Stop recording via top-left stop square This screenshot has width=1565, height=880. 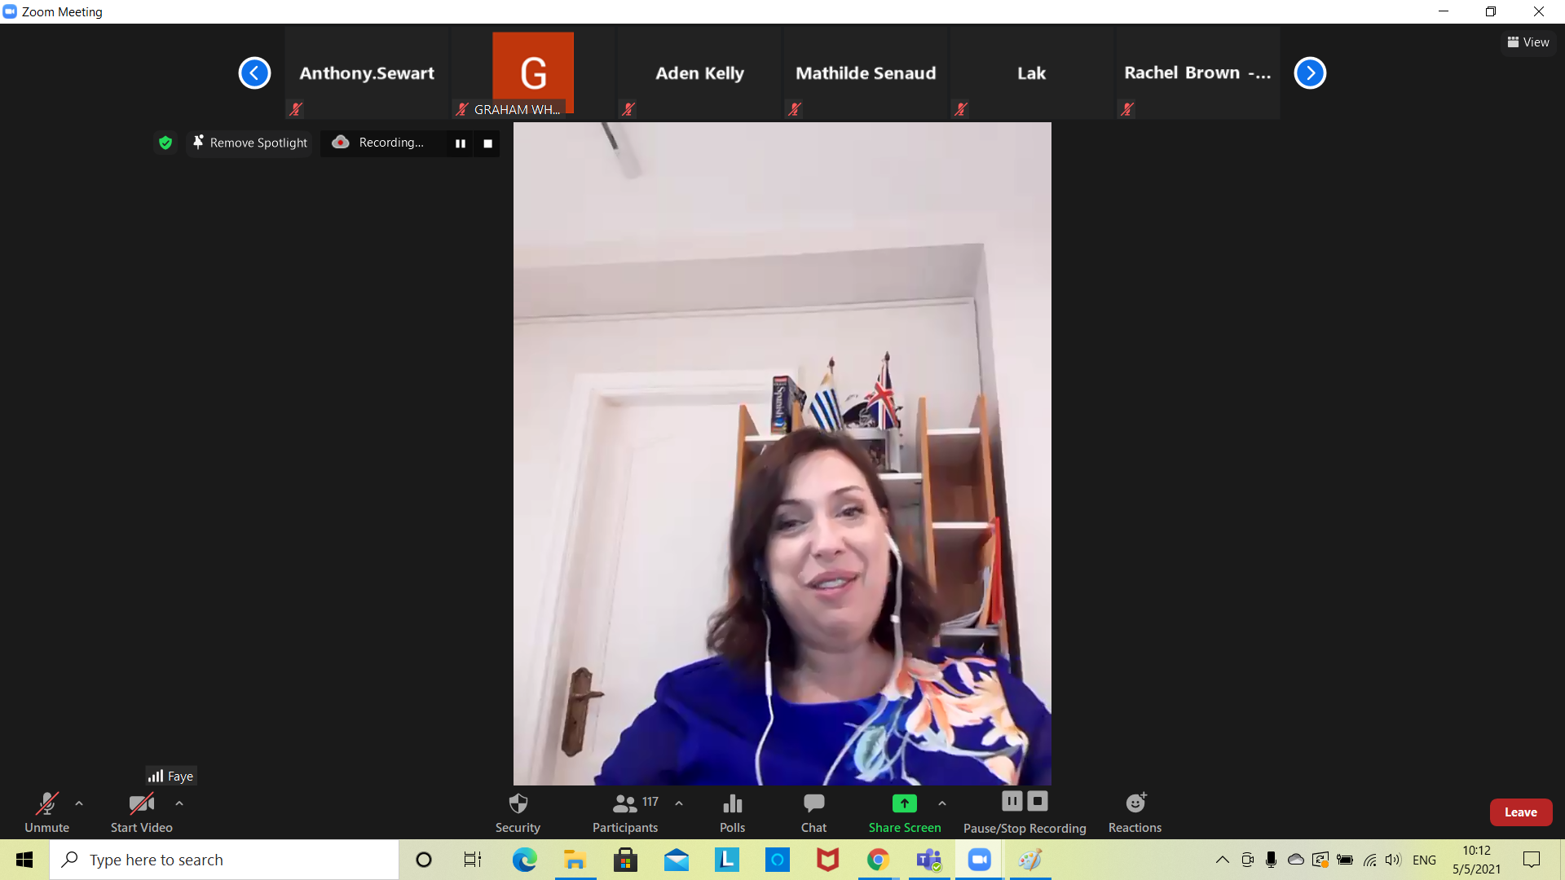click(487, 143)
